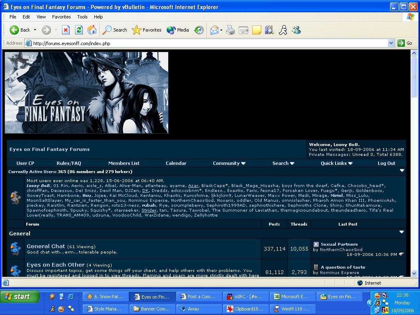Click the Mail envelope toolbar icon
420x315 pixels.
click(x=214, y=30)
